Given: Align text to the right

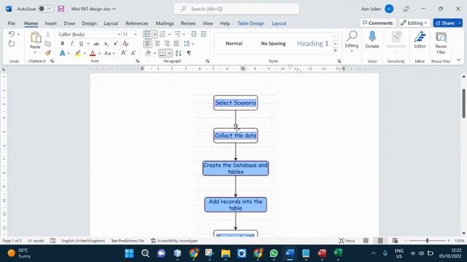Looking at the screenshot, I should tap(167, 44).
